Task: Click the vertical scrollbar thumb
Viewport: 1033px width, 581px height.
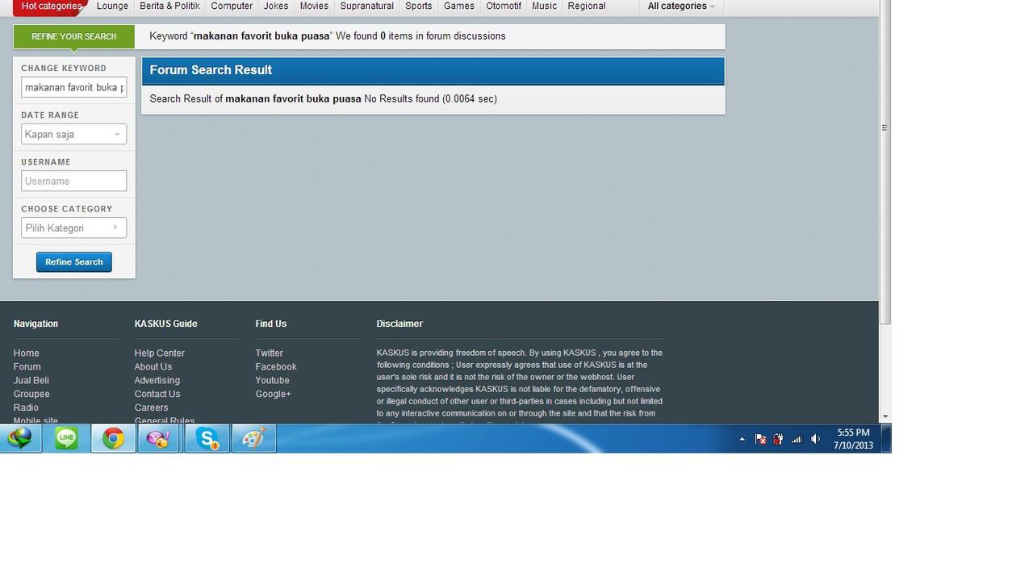Action: [885, 161]
